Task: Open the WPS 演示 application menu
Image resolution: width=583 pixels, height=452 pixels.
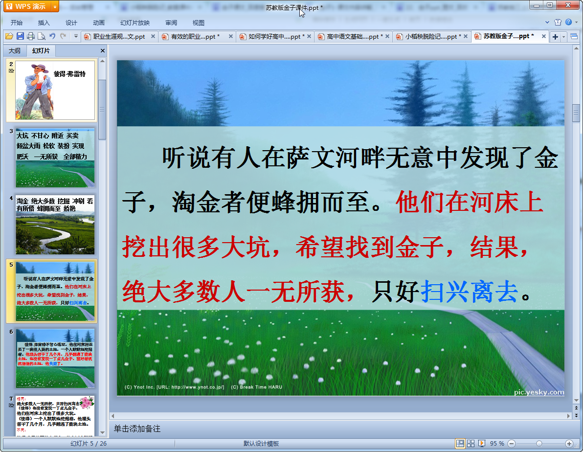Action: (27, 6)
